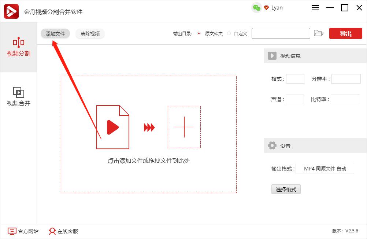Viewport: 367px width, 239px height.
Task: Click the 声道 value field
Action: (295, 99)
